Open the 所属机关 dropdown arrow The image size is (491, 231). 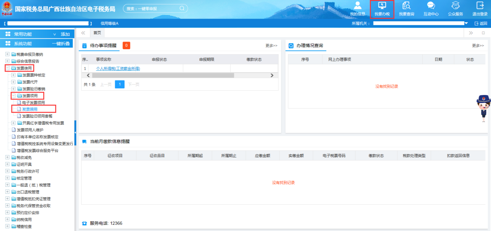point(466,23)
